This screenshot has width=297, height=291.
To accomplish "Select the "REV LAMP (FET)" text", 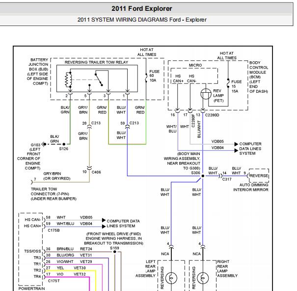I will coord(218,96).
